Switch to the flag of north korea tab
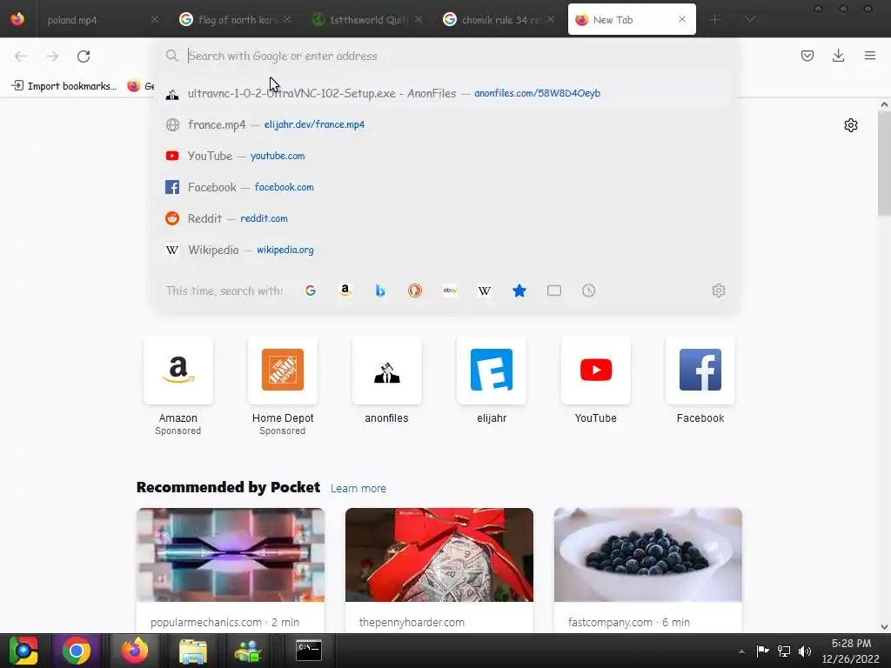 point(234,20)
